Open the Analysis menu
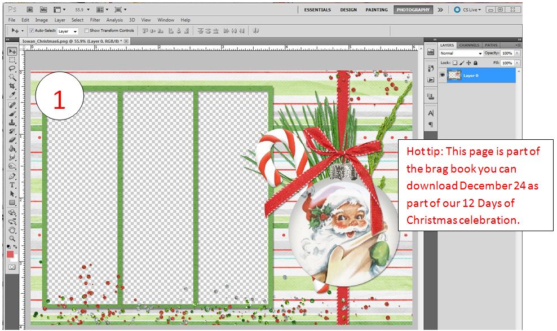557x331 pixels. [x=114, y=20]
